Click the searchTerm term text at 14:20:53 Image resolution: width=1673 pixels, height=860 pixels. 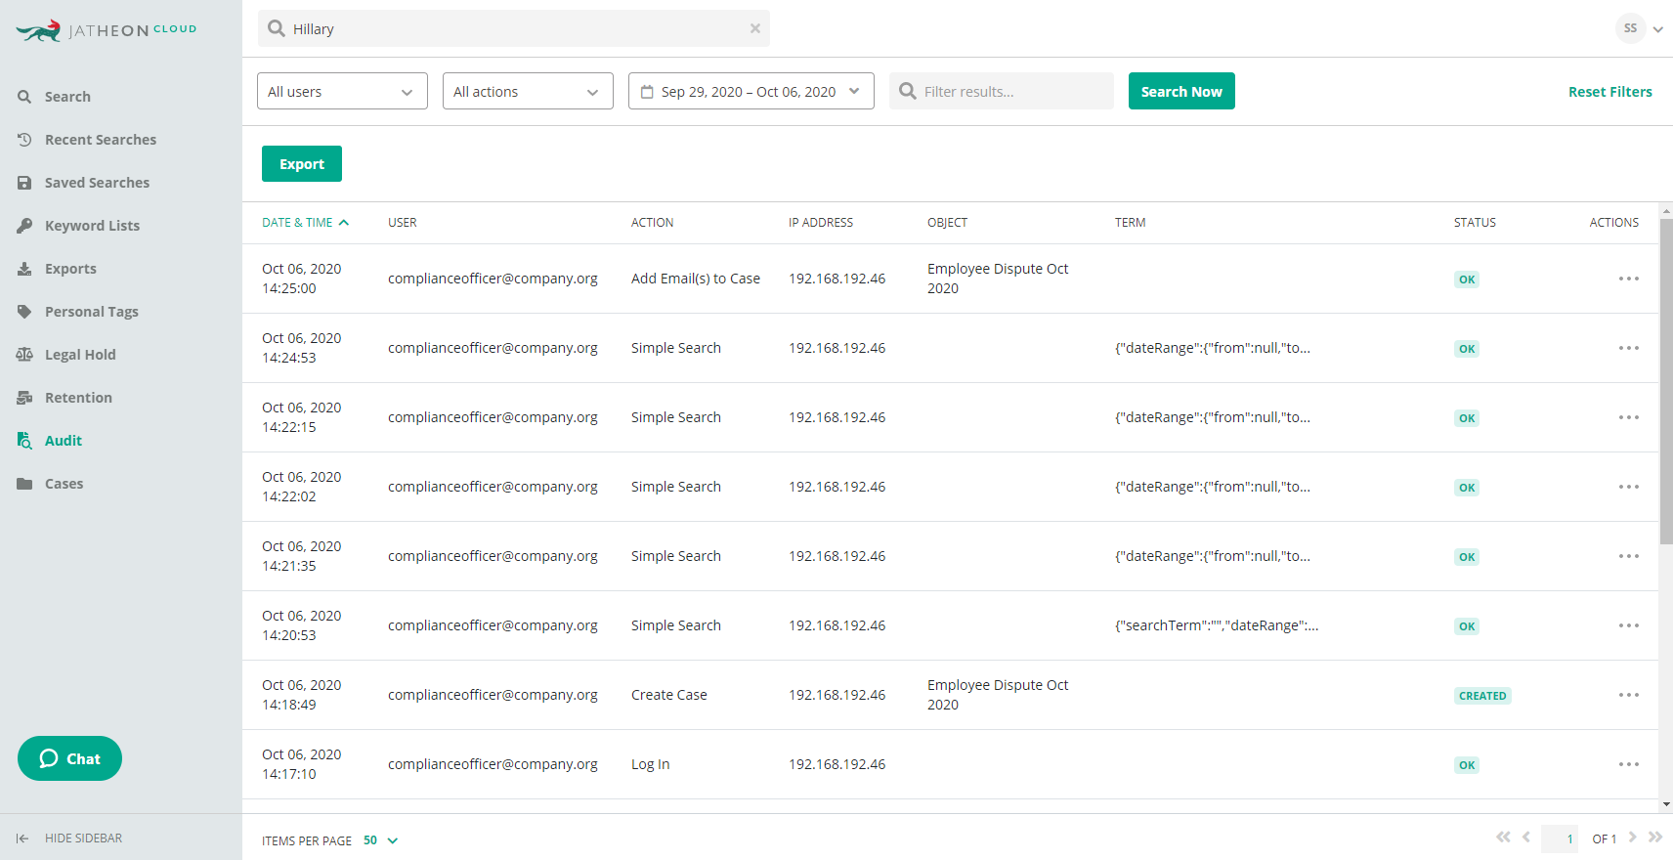(x=1217, y=625)
